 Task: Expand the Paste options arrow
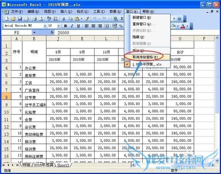click(x=81, y=19)
